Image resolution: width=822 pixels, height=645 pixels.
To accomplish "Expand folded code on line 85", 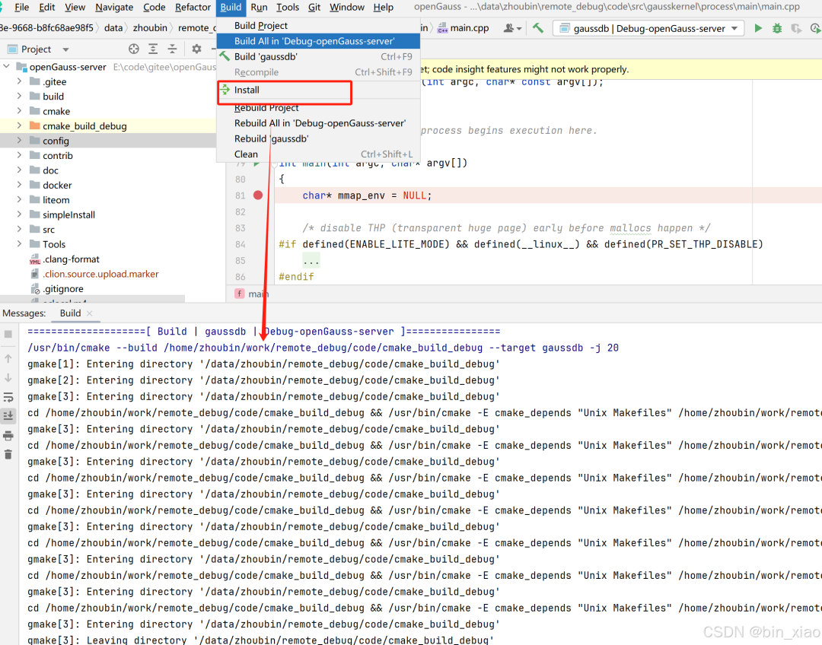I will pos(311,260).
